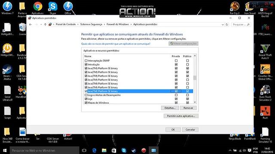Open the HiAlgoSWI desktop icon
275x154 pixels.
click(x=7, y=50)
